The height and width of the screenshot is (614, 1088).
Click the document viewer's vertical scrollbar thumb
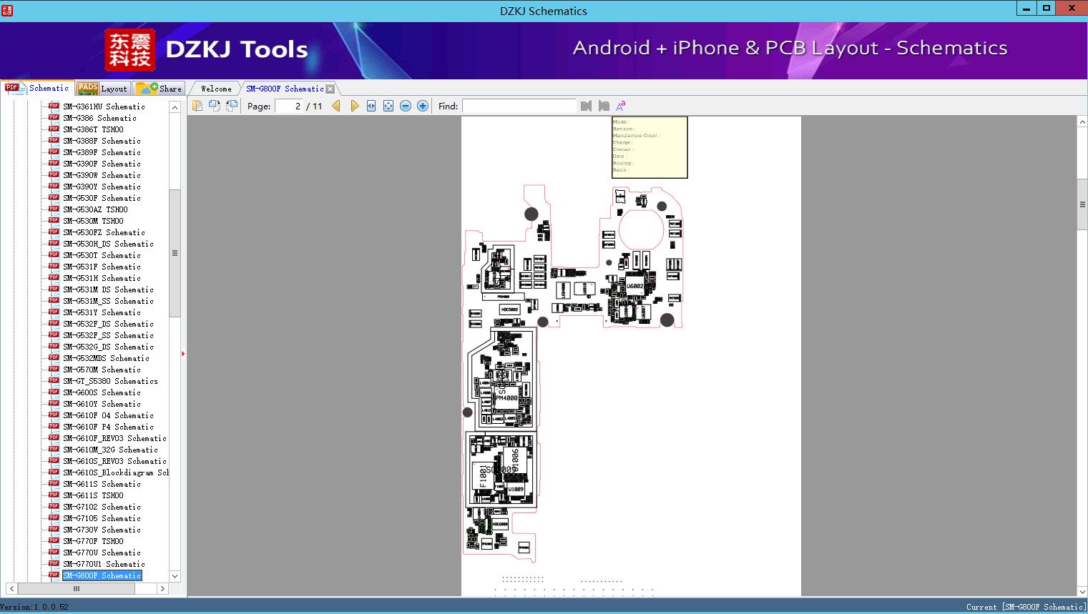pyautogui.click(x=1082, y=204)
